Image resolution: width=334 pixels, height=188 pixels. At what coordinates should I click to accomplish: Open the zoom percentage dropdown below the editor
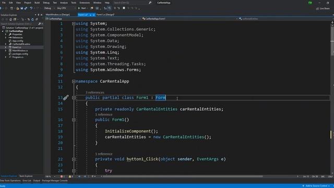50,177
